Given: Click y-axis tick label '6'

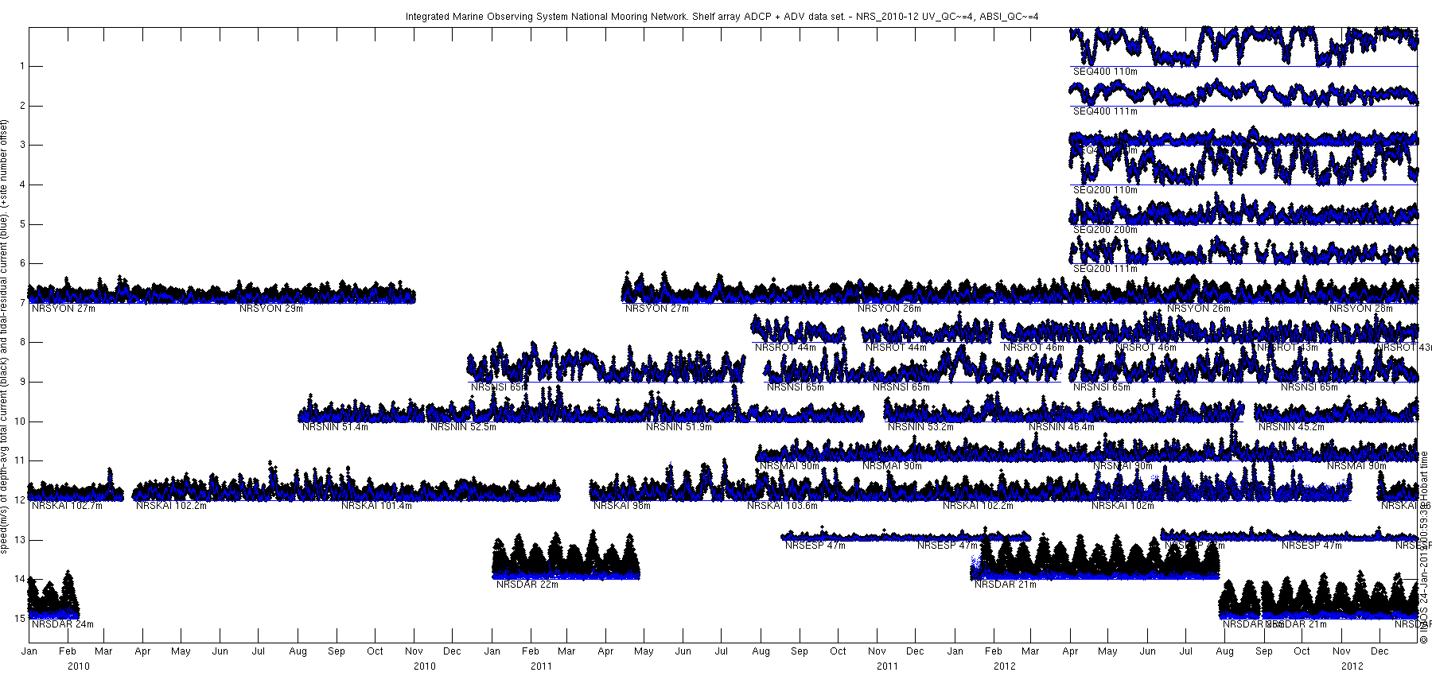Looking at the screenshot, I should 23,263.
